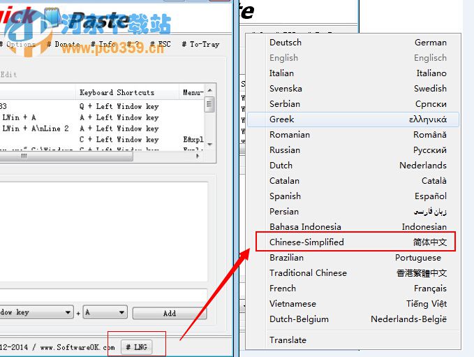
Task: Open the Edit menu
Action: 8,75
